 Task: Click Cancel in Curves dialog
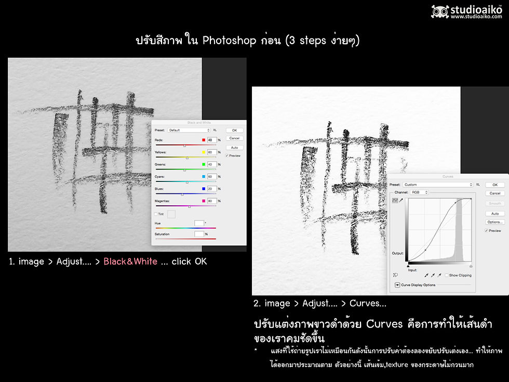pos(495,193)
